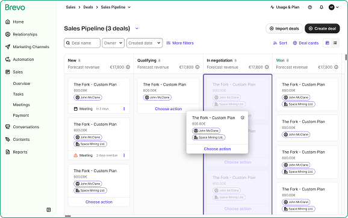Open the account avatar menu
The width and height of the screenshot is (348, 218).
(x=334, y=7)
